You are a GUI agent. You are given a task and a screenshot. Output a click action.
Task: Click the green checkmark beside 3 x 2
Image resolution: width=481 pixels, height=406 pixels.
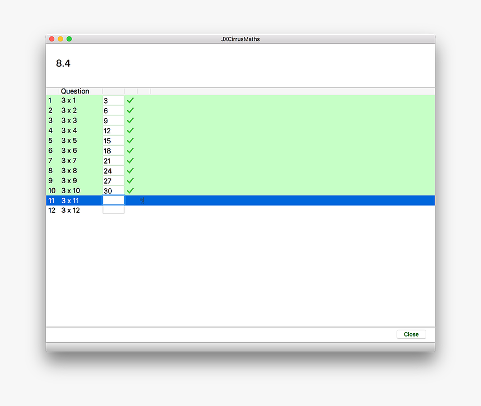tap(130, 110)
